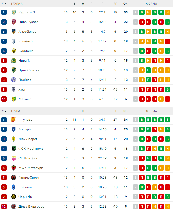Viewport: 174px width, 211px height.
Task: Sort Group A by ОЧ. points column
Action: coord(126,4)
